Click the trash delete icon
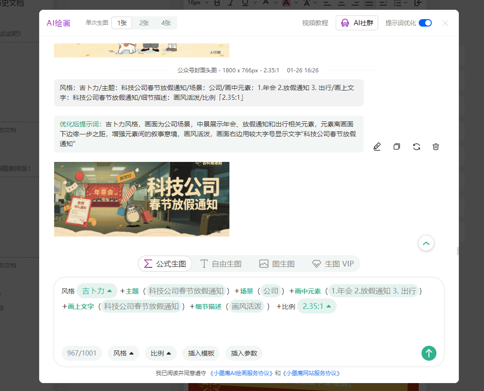This screenshot has height=391, width=484. coord(436,147)
